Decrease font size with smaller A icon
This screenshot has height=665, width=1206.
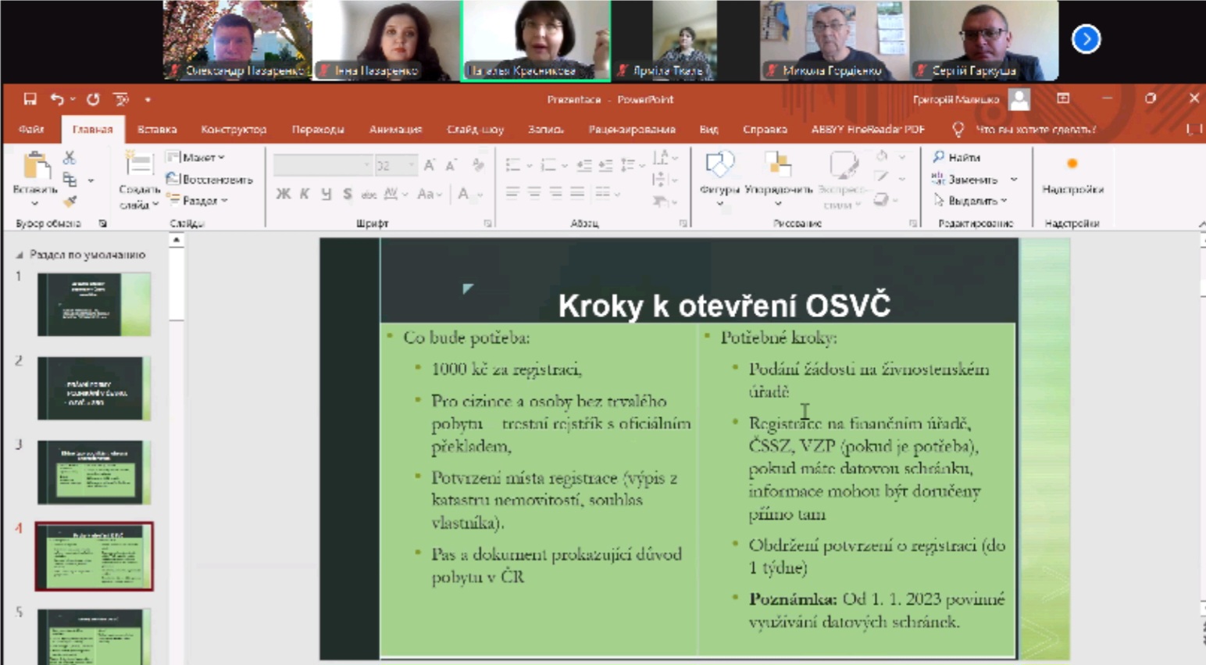coord(451,166)
